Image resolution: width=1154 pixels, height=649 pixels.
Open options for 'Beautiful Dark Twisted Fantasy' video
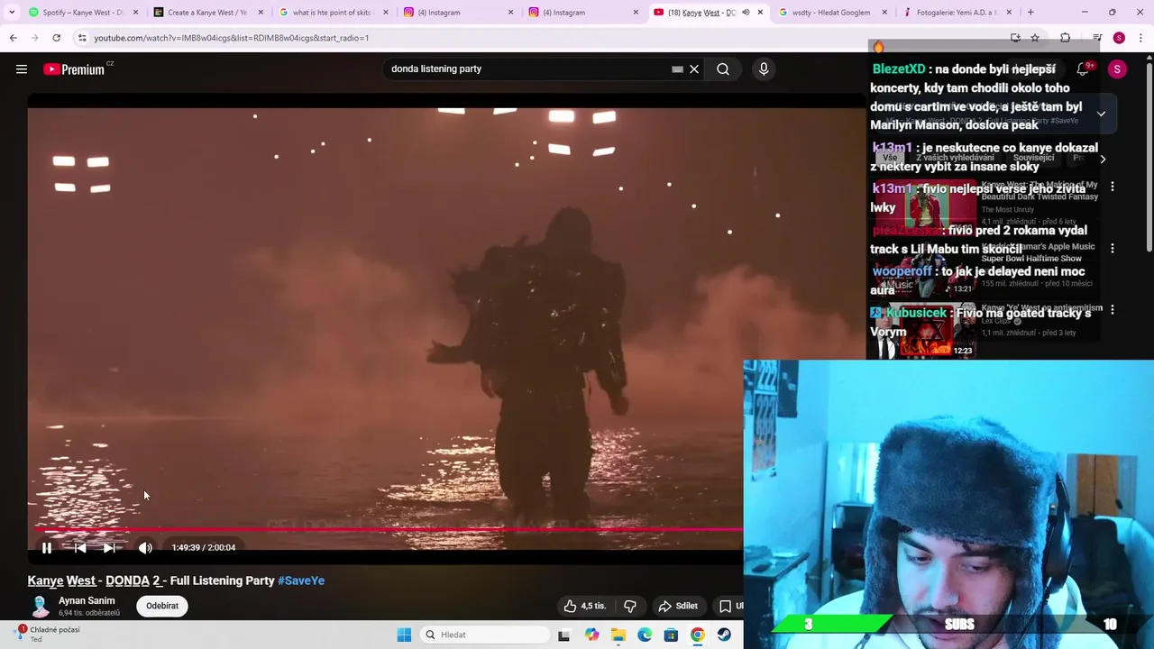coord(1113,187)
